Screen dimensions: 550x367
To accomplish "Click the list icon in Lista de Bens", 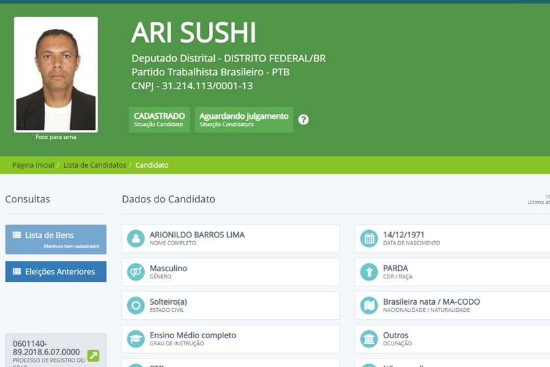I will 17,235.
